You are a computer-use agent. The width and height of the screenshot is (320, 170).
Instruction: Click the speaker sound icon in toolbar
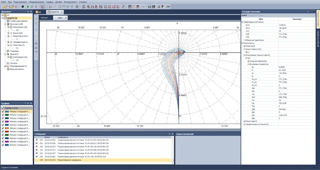pos(168,7)
